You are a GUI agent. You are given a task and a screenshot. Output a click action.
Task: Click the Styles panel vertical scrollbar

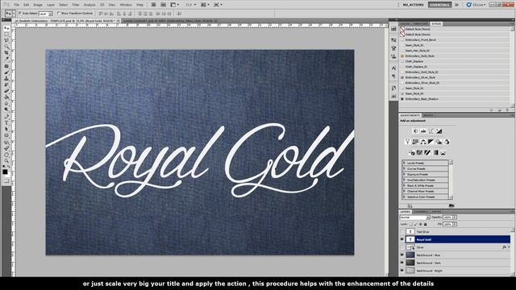pos(513,66)
